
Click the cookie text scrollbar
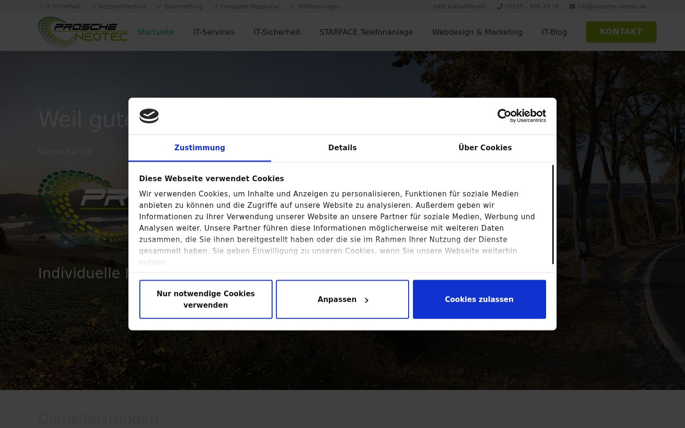[x=553, y=214]
